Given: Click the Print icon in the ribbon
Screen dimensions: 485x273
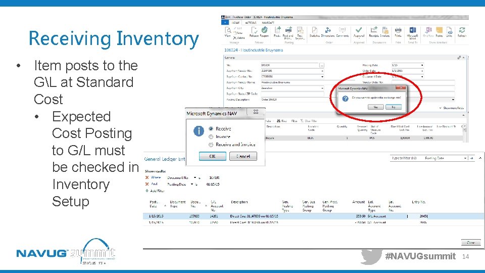Looking at the screenshot, I should (x=398, y=32).
